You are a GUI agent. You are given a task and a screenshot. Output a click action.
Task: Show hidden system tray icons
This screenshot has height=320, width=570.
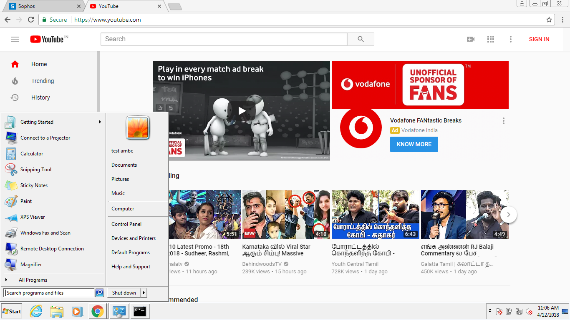point(490,311)
